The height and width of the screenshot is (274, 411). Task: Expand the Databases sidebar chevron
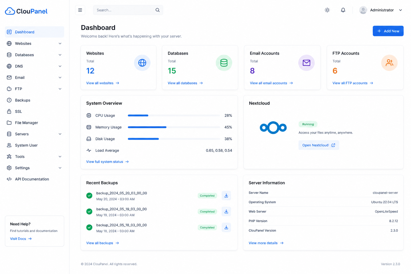click(60, 55)
